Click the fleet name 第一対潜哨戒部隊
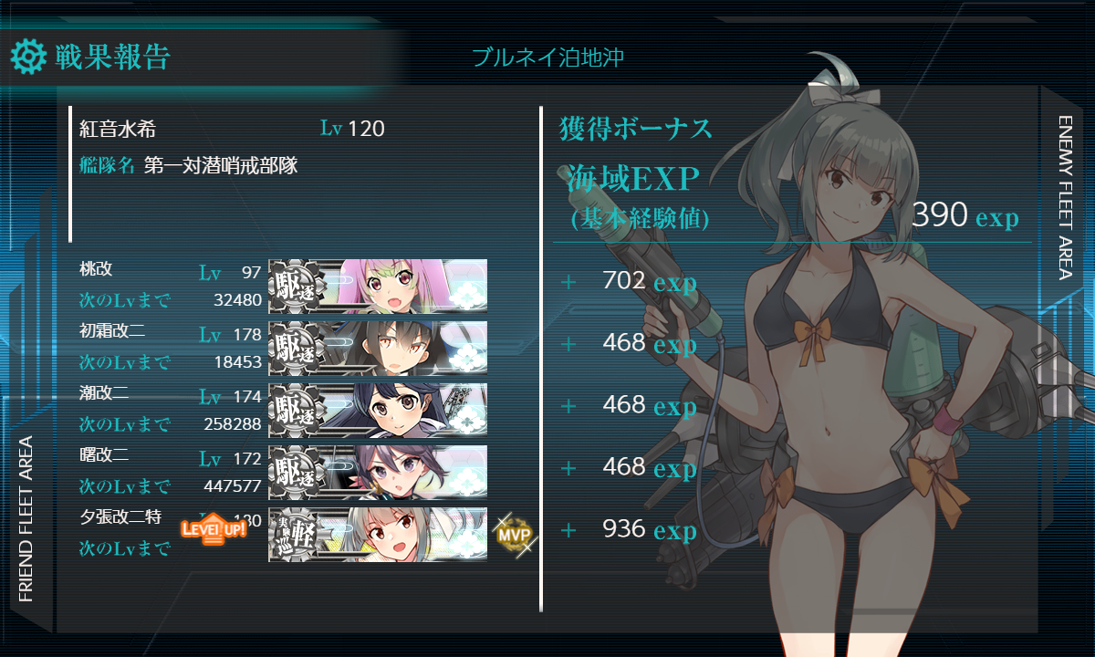1095x657 pixels. [x=221, y=166]
